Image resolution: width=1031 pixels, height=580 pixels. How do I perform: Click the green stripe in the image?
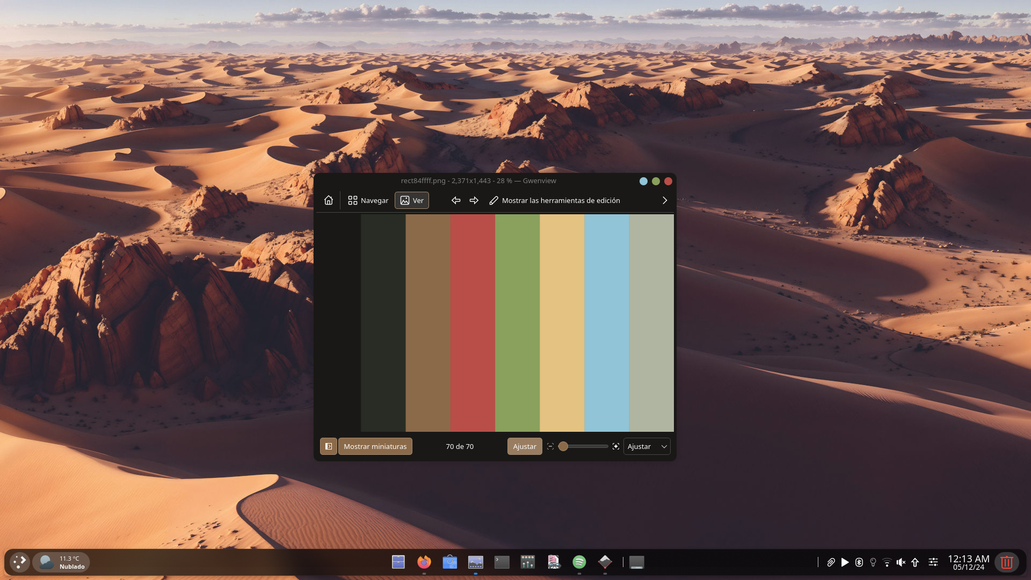517,323
